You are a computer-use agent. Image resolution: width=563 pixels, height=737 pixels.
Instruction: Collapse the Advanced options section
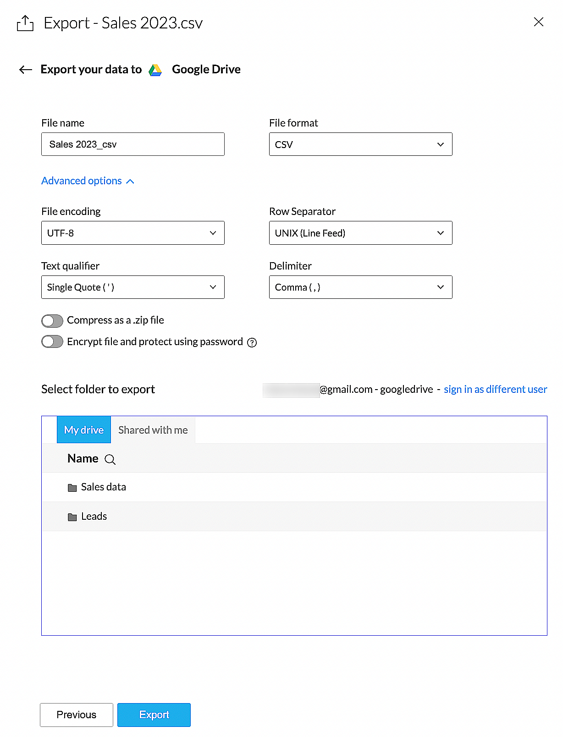click(x=88, y=181)
